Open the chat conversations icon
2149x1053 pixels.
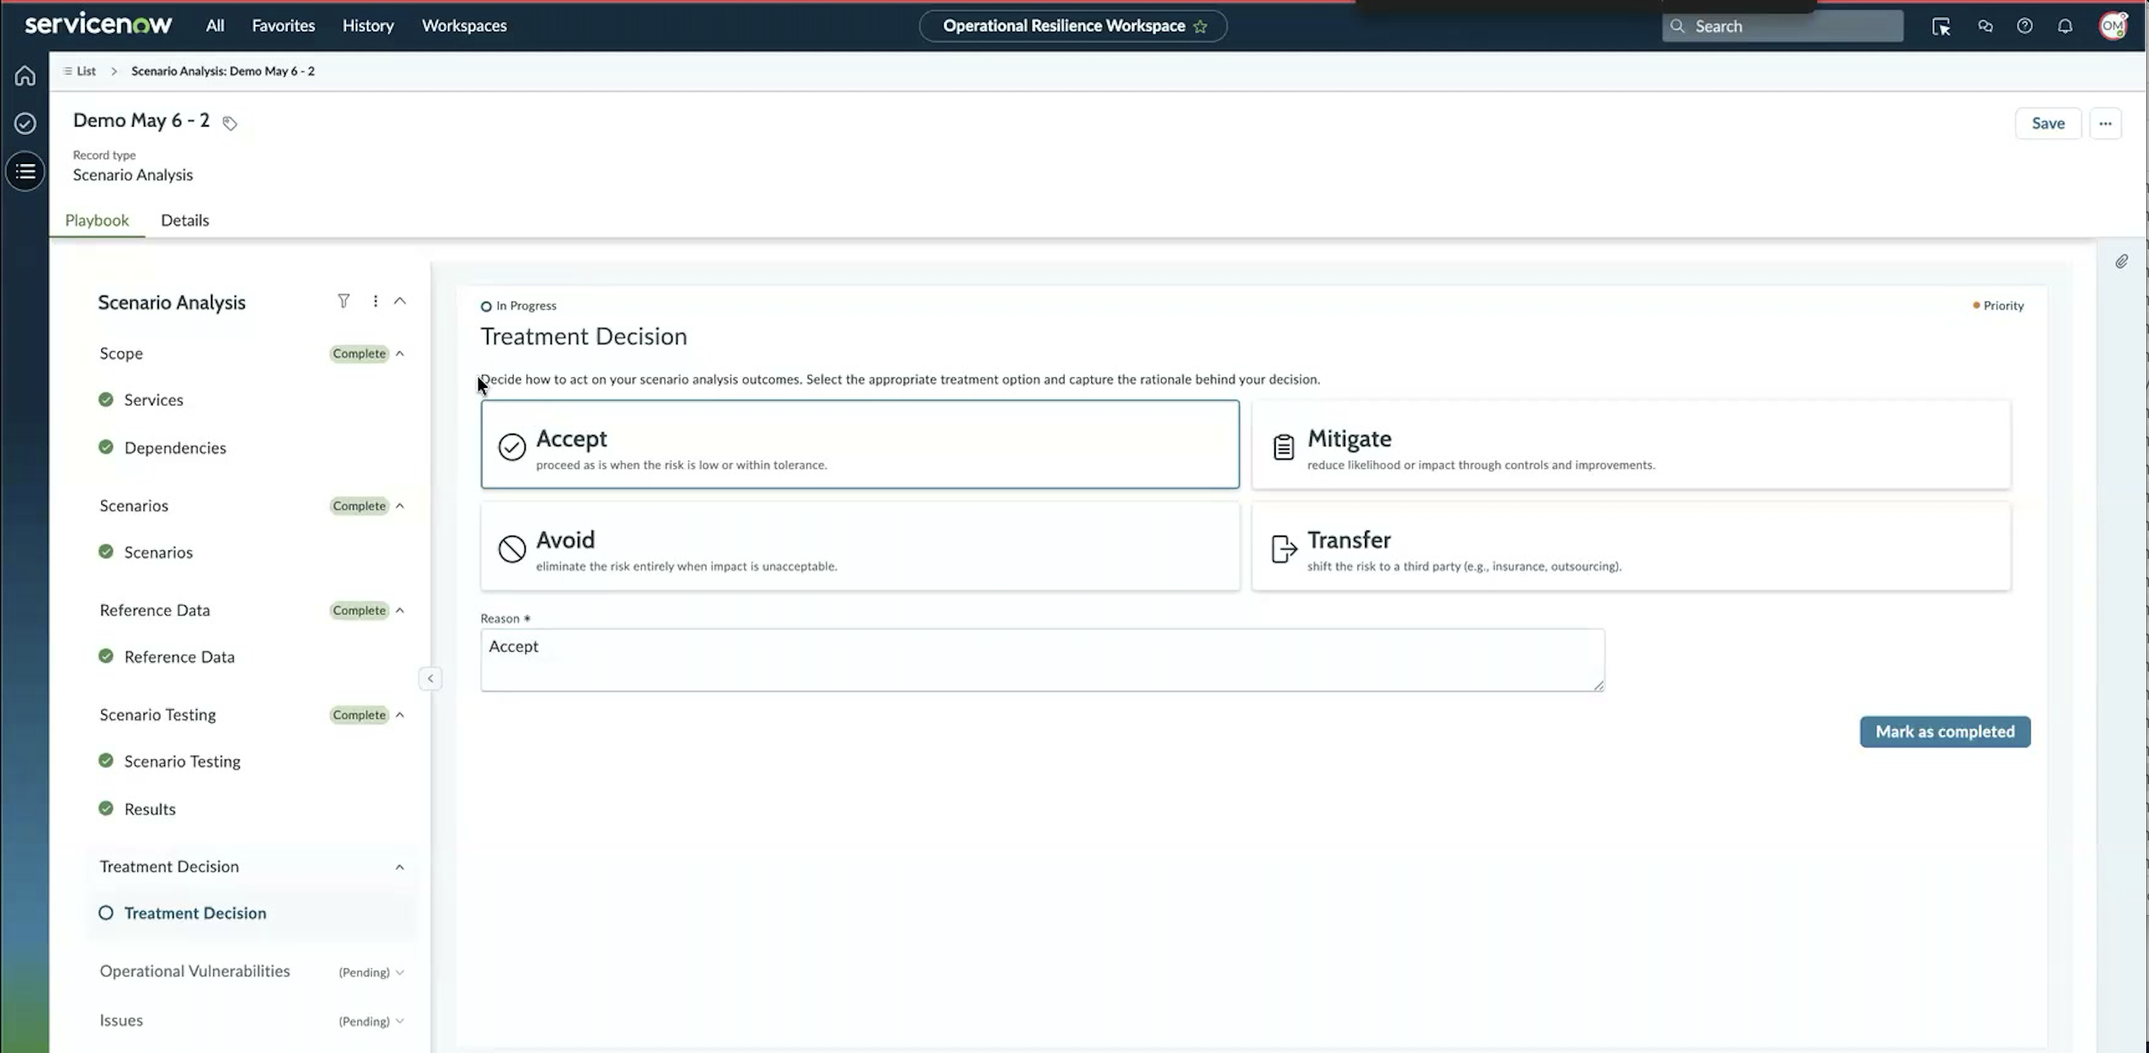tap(1984, 26)
